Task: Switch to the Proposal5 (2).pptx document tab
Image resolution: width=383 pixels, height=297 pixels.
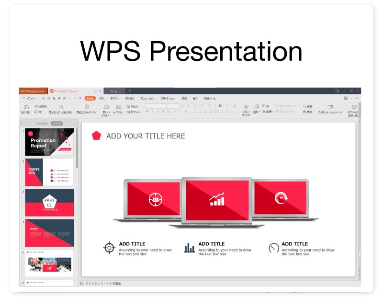Action: point(67,91)
